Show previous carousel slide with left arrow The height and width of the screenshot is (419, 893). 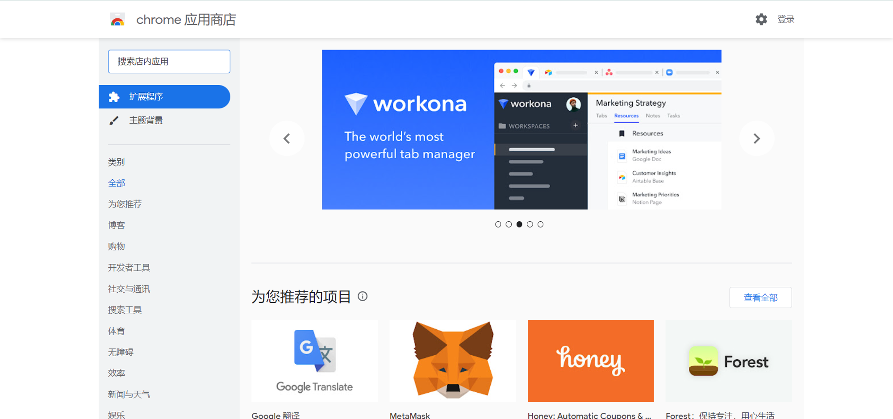(287, 138)
